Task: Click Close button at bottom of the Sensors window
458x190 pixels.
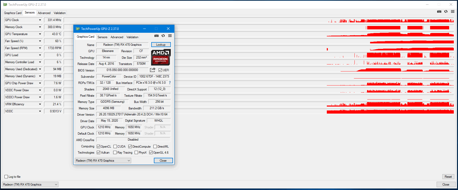Action: [x=446, y=185]
